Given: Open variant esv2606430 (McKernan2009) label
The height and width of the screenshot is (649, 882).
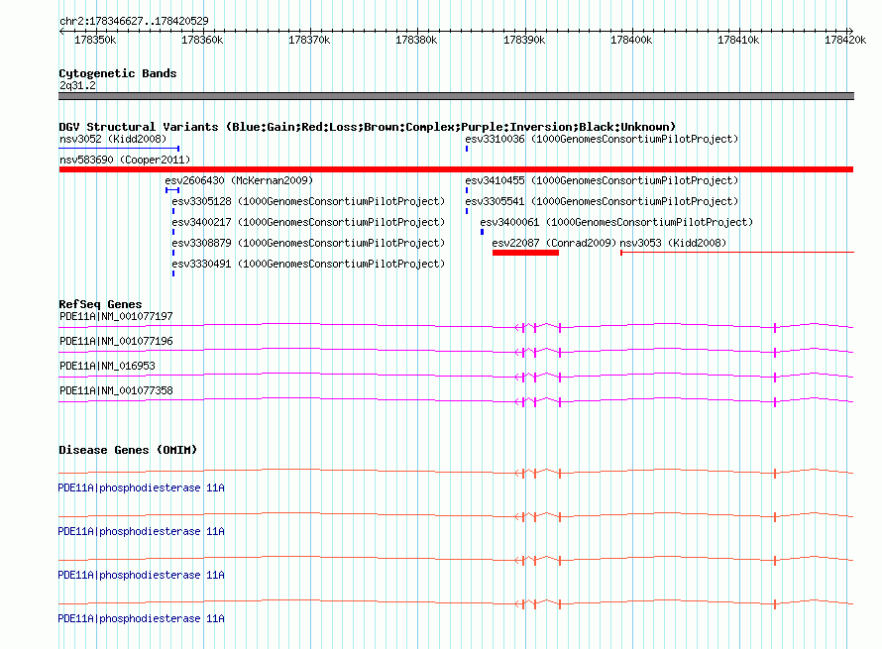Looking at the screenshot, I should (239, 180).
